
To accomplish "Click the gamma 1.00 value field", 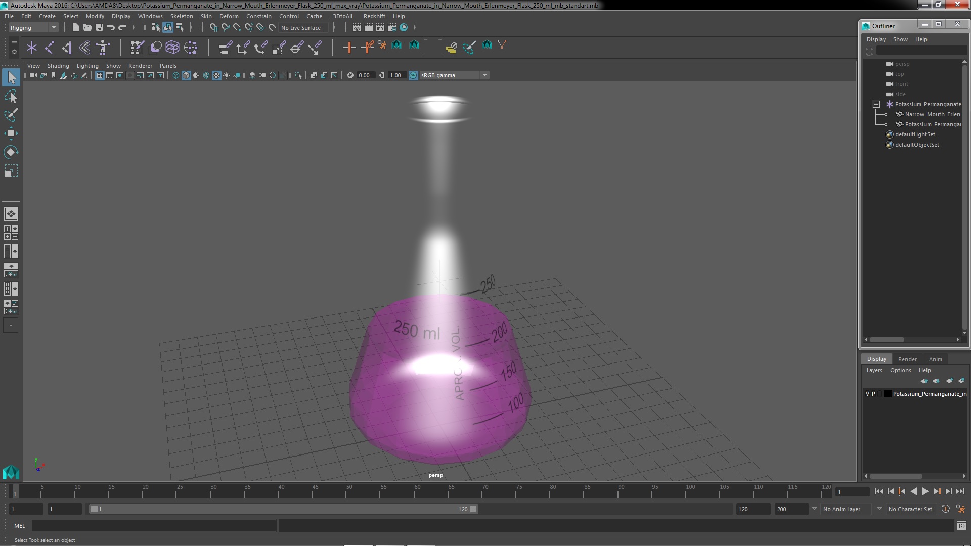I will (x=396, y=75).
